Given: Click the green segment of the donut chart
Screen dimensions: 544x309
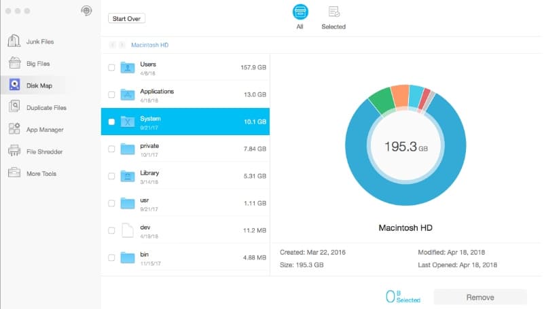Looking at the screenshot, I should pyautogui.click(x=381, y=101).
